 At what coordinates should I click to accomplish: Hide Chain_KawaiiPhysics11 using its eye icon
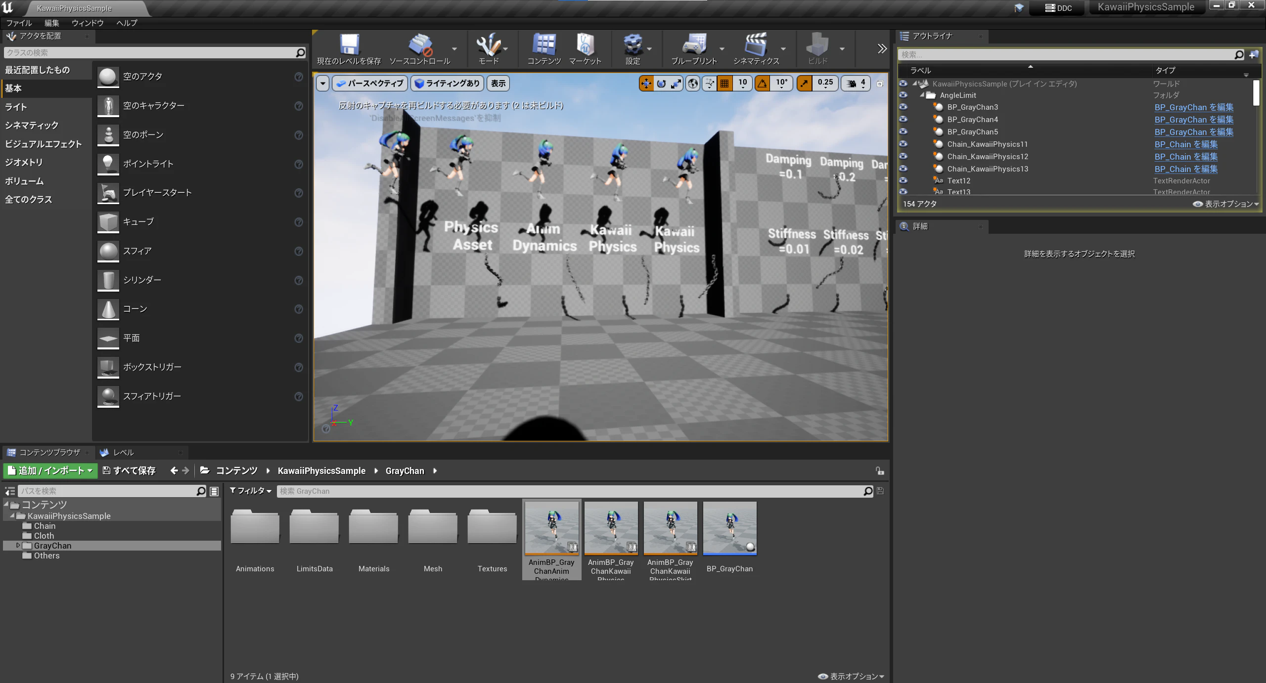903,144
